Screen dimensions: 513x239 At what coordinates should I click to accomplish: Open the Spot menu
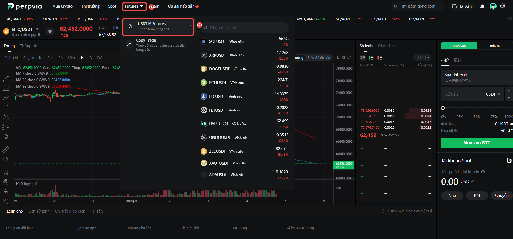(x=112, y=6)
